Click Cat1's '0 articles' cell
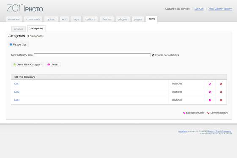 click(x=187, y=84)
